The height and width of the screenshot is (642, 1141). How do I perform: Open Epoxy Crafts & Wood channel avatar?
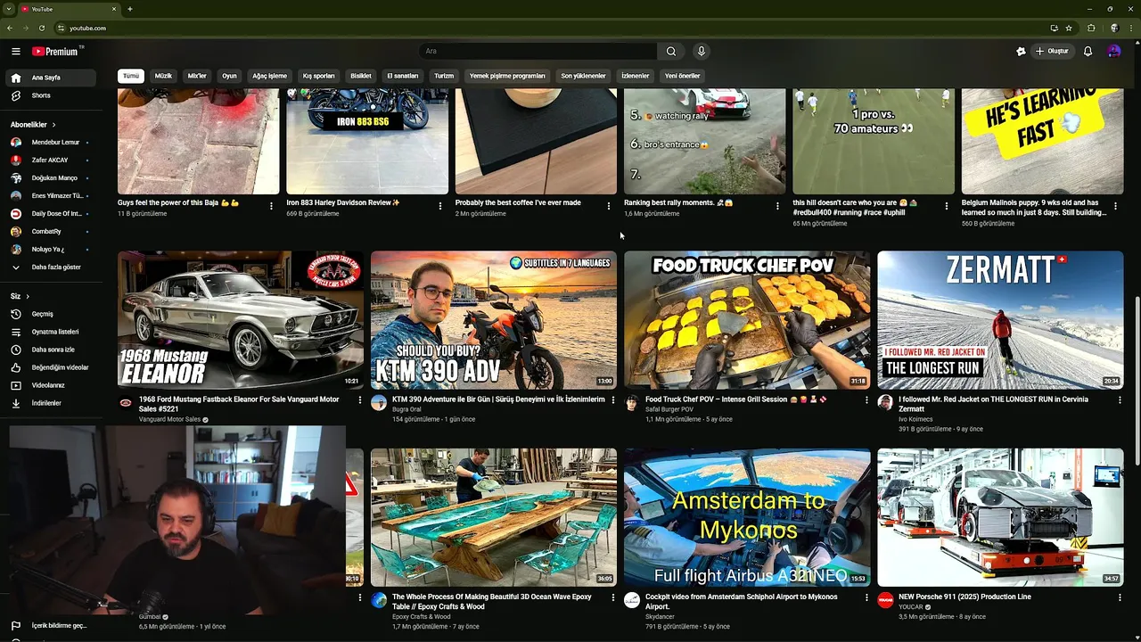(x=379, y=600)
